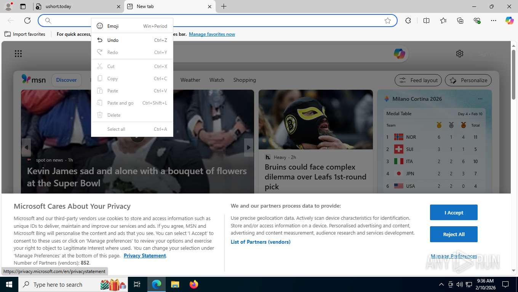This screenshot has width=518, height=292.
Task: Close the New tab tab
Action: 209,6
